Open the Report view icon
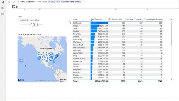This screenshot has width=179, height=101. pyautogui.click(x=3, y=2)
